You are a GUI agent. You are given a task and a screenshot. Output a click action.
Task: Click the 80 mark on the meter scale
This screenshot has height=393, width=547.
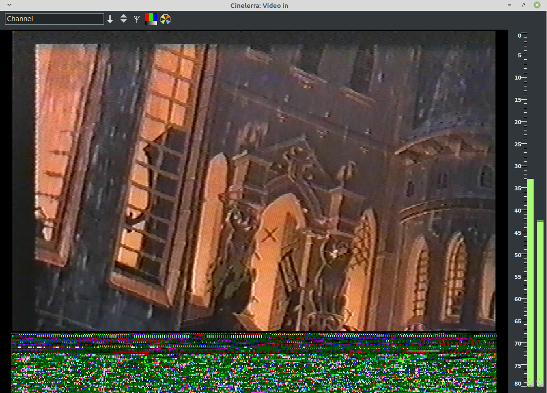coord(518,384)
